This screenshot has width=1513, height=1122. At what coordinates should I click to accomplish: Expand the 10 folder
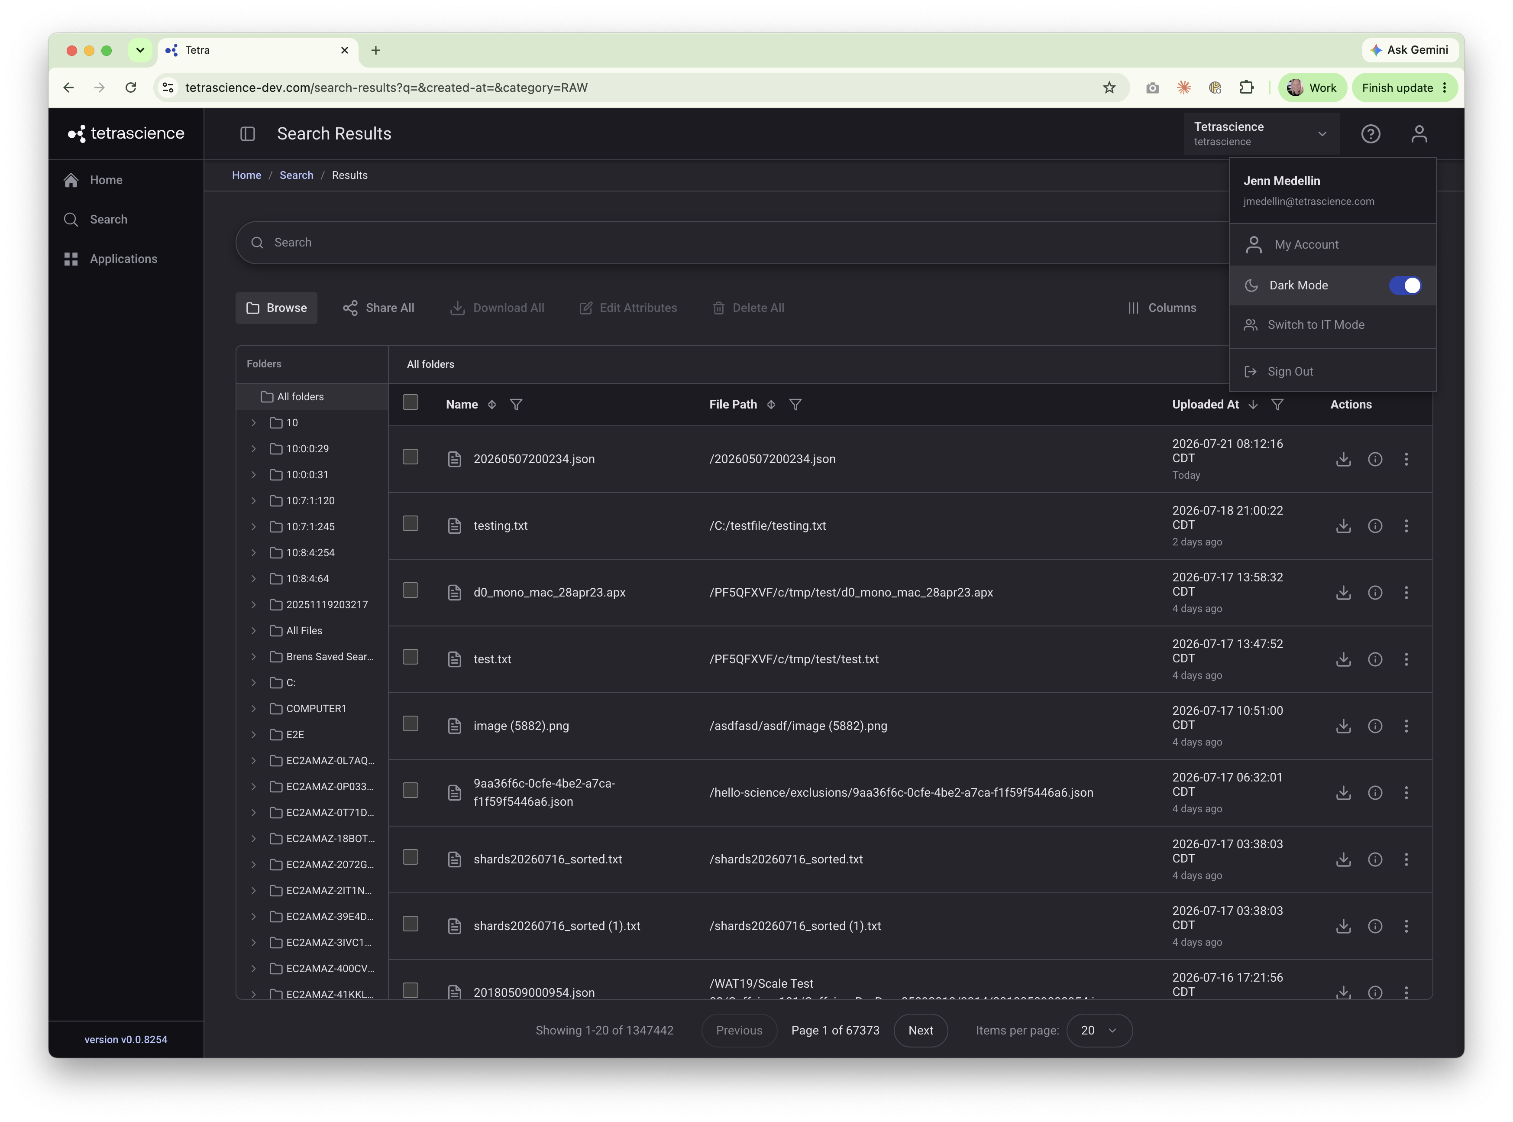coord(253,422)
